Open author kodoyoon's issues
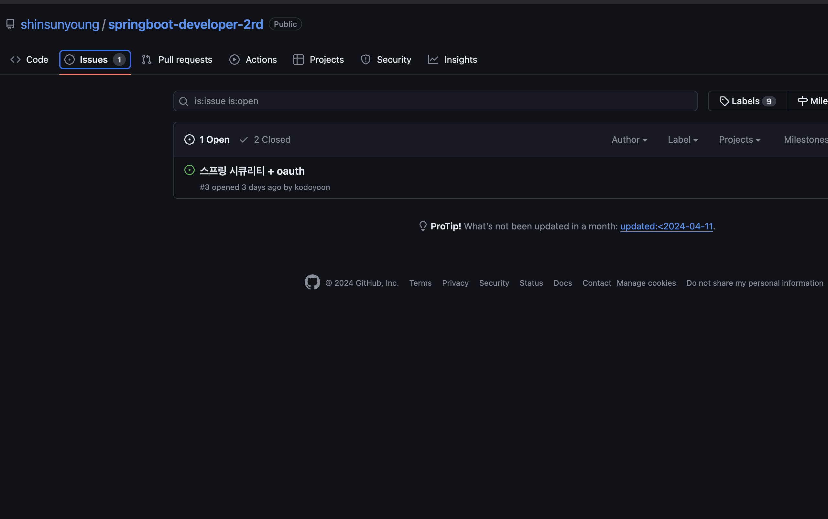This screenshot has height=519, width=828. [312, 187]
